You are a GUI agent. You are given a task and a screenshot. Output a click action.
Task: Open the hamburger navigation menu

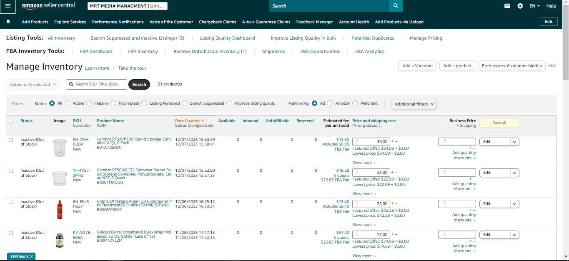pyautogui.click(x=8, y=6)
